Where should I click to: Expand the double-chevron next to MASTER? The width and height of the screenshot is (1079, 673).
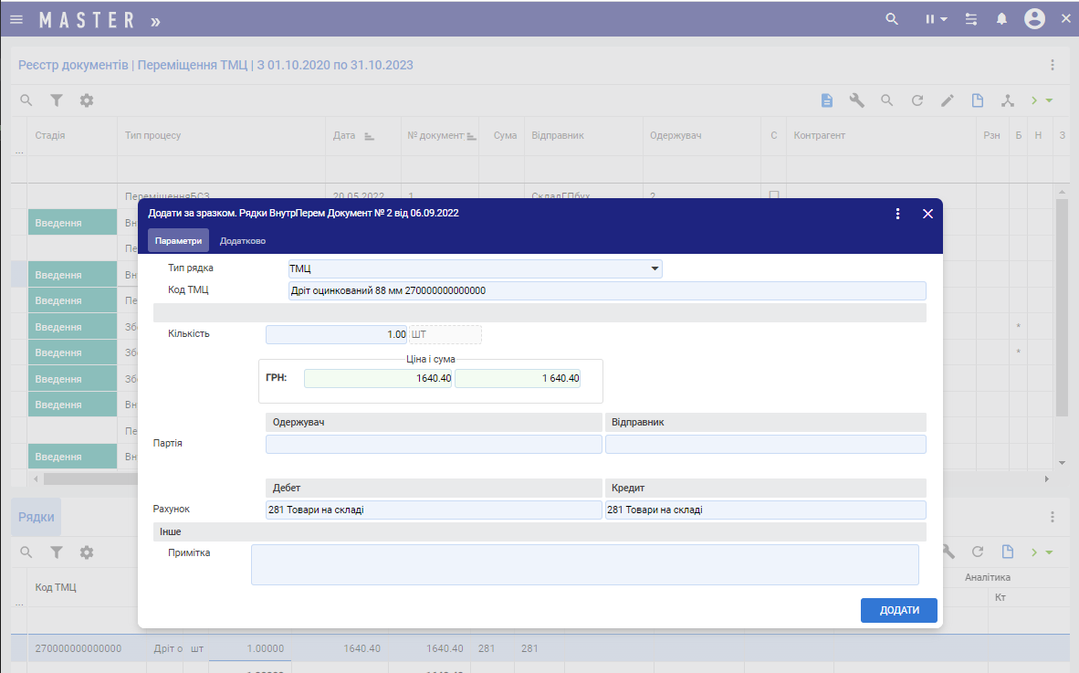coord(155,20)
